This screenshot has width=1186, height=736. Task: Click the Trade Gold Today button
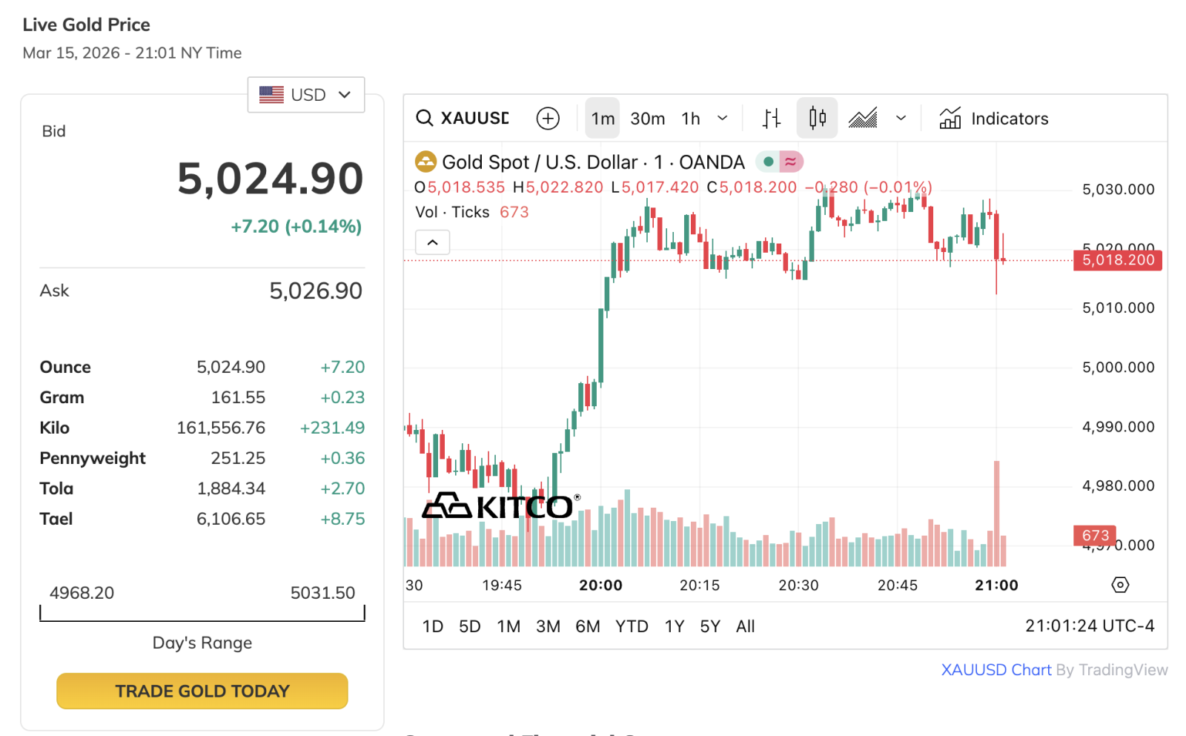coord(202,691)
